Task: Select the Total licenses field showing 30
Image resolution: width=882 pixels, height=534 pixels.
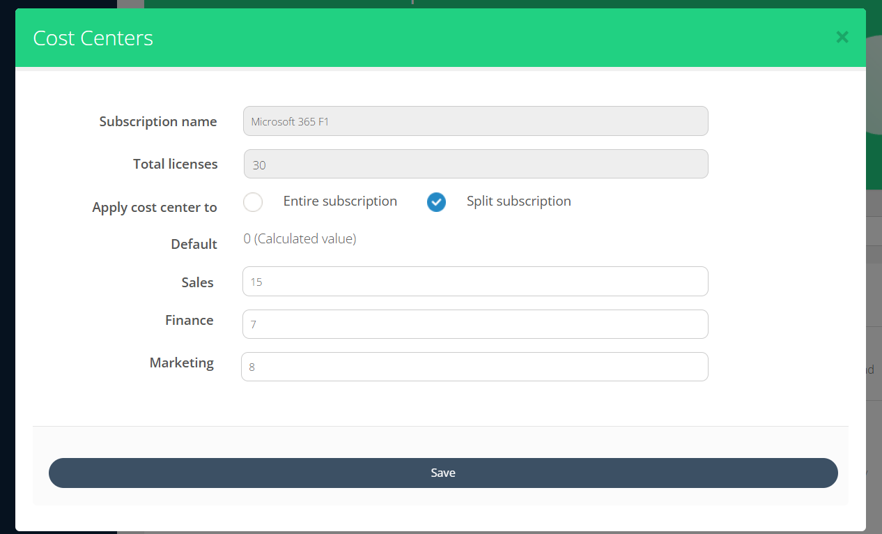Action: pyautogui.click(x=475, y=165)
